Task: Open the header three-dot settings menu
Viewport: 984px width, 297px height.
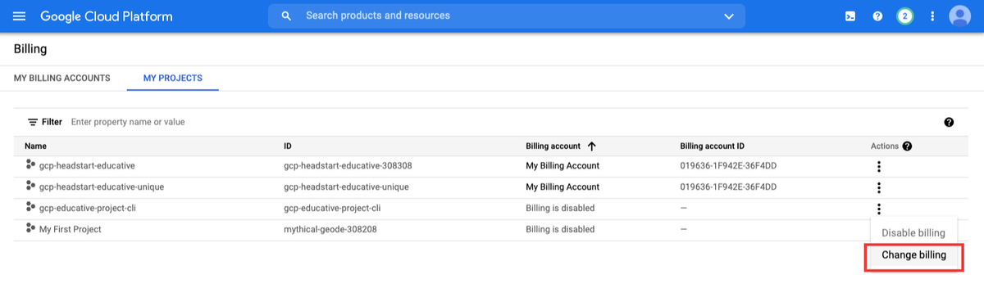Action: pos(932,16)
